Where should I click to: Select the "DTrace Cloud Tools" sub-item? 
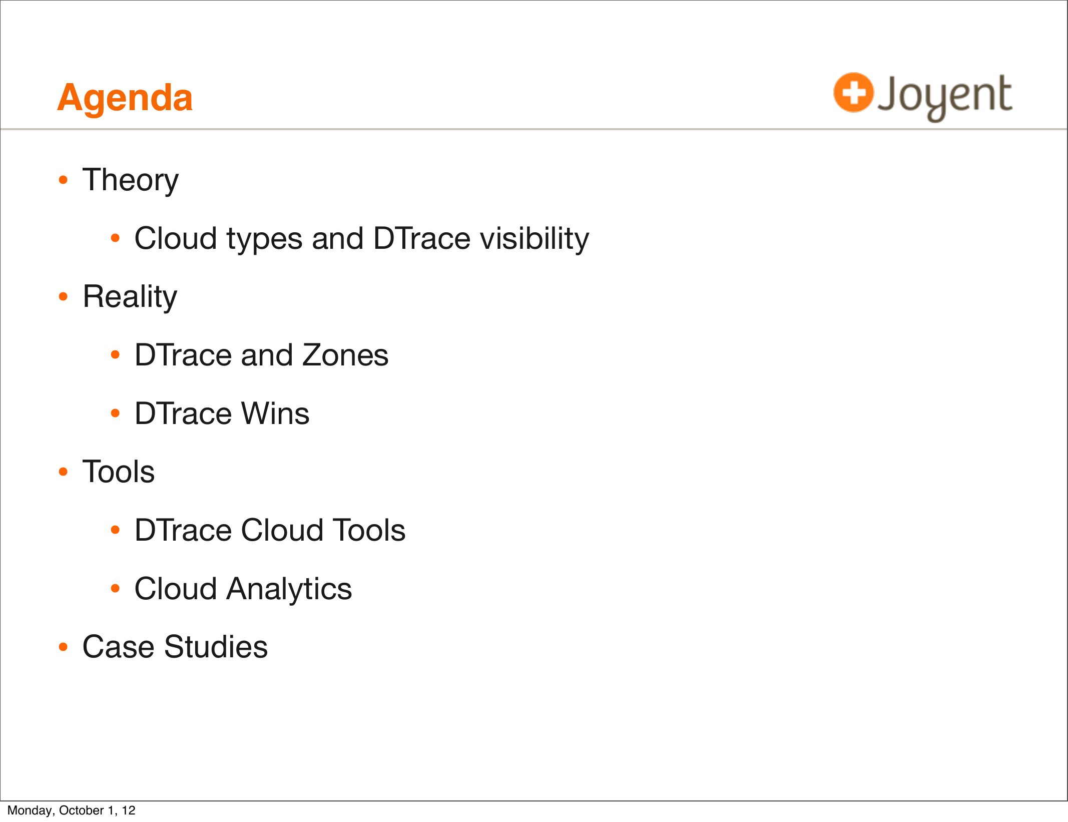coord(270,531)
